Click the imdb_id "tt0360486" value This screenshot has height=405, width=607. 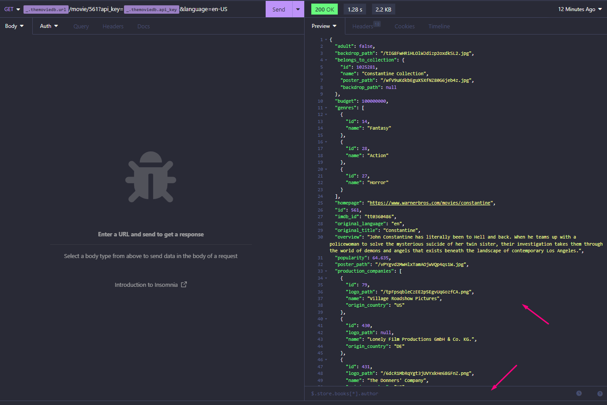tap(379, 216)
